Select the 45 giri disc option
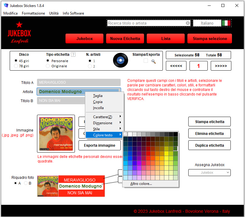Viewport: 245px width, 217px height. tap(16, 60)
